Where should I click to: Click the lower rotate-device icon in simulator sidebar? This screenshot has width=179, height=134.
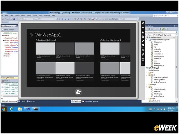tap(143, 54)
